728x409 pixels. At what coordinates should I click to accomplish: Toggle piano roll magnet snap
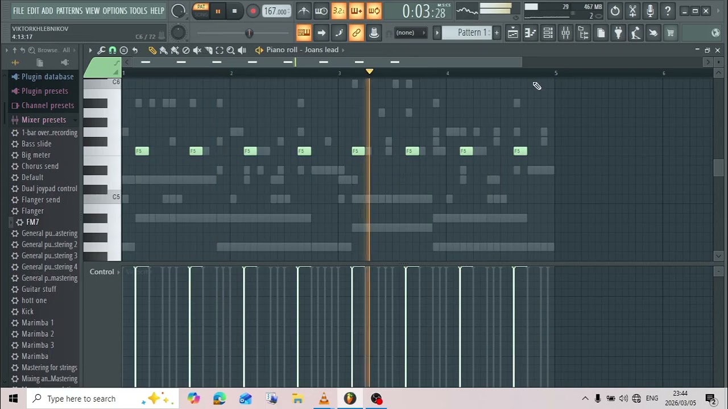pos(112,50)
